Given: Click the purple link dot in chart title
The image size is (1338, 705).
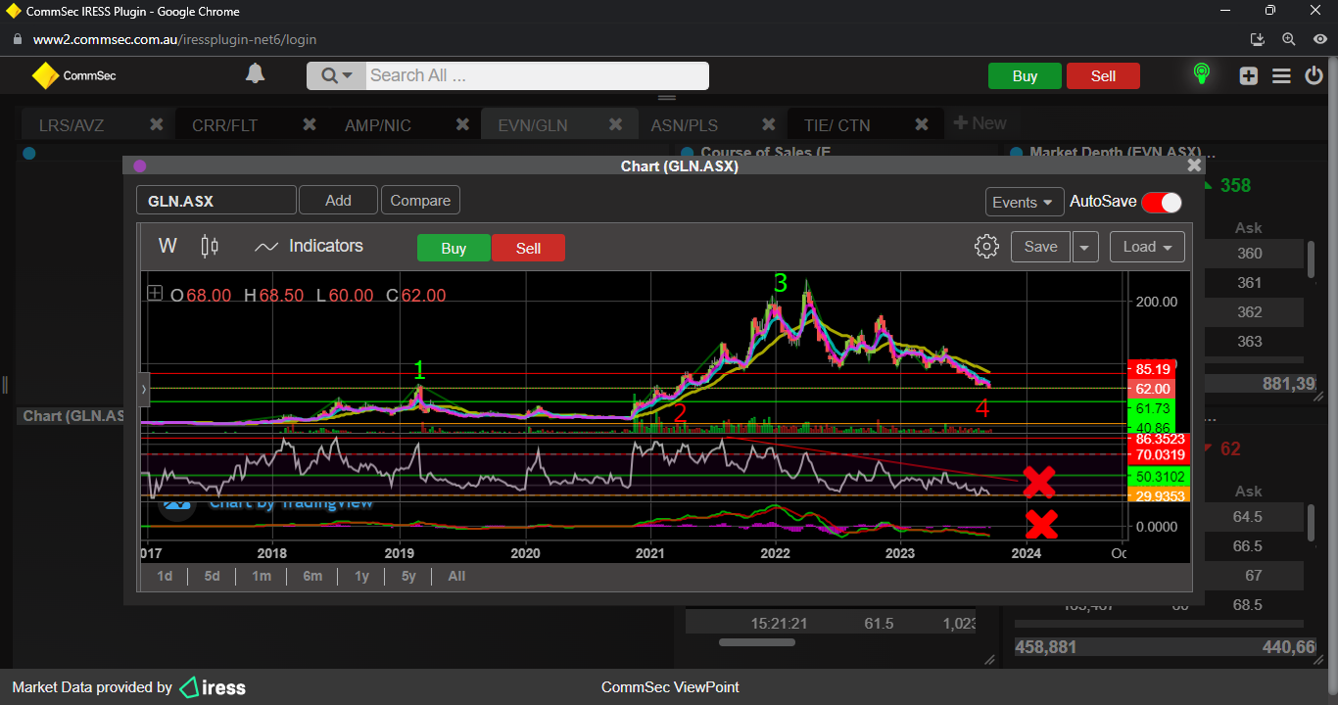Looking at the screenshot, I should pyautogui.click(x=139, y=166).
